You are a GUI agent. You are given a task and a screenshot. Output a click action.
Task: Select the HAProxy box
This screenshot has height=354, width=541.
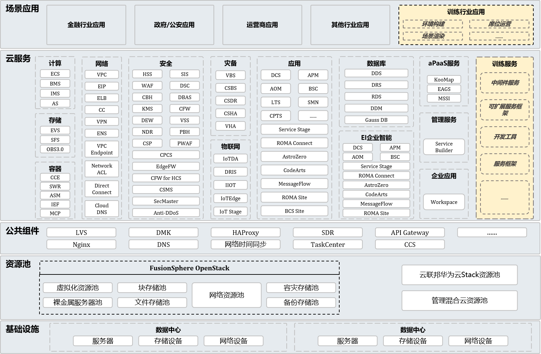246,233
